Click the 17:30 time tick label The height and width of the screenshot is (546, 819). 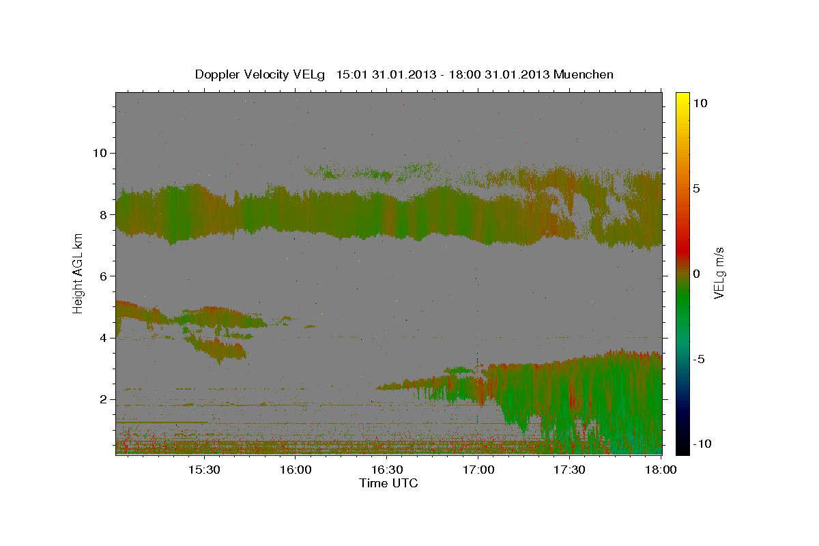click(x=571, y=470)
